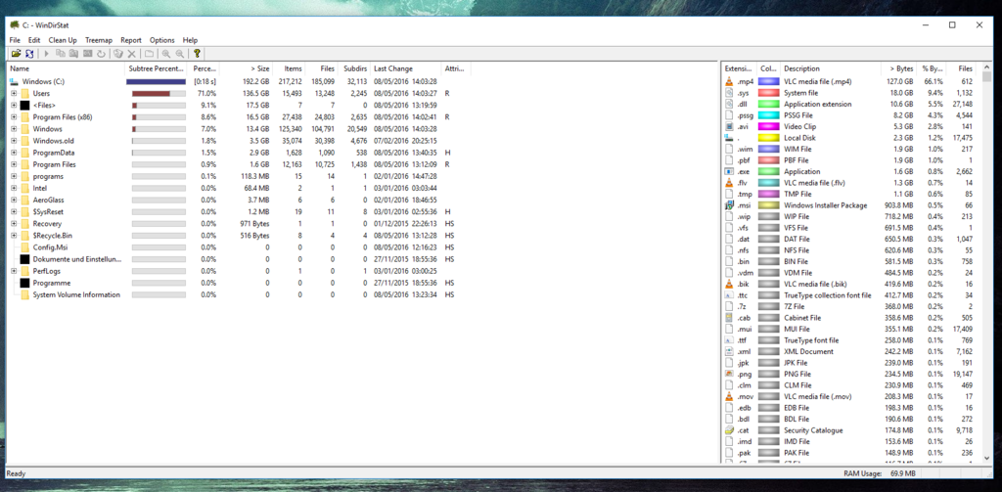This screenshot has height=492, width=1002.
Task: Sort by the Items column header
Action: [x=289, y=68]
